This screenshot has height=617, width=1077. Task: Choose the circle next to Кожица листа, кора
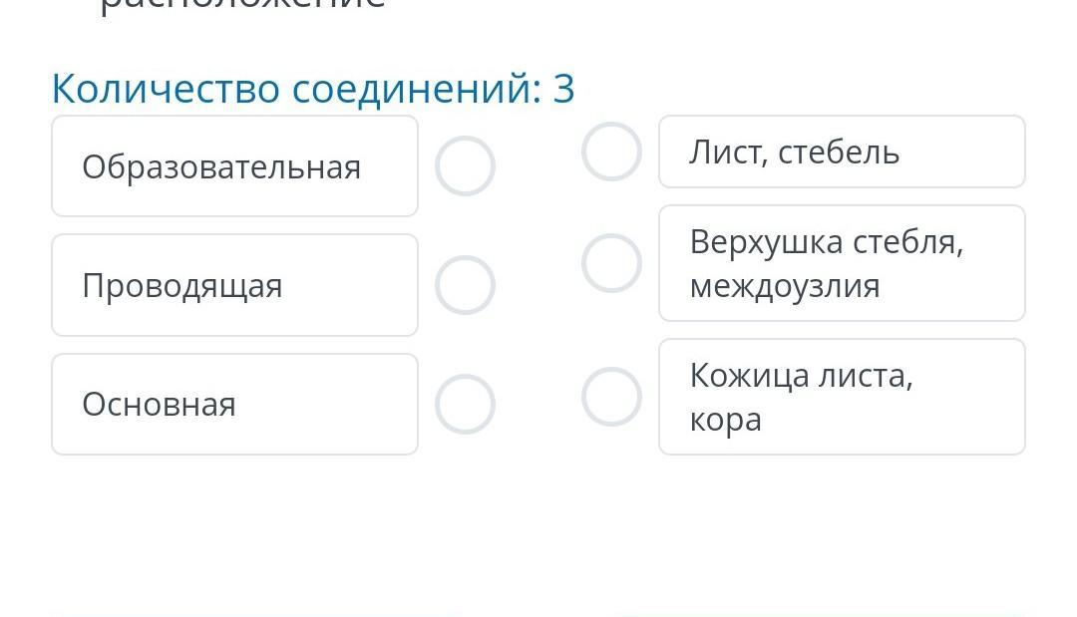point(611,397)
